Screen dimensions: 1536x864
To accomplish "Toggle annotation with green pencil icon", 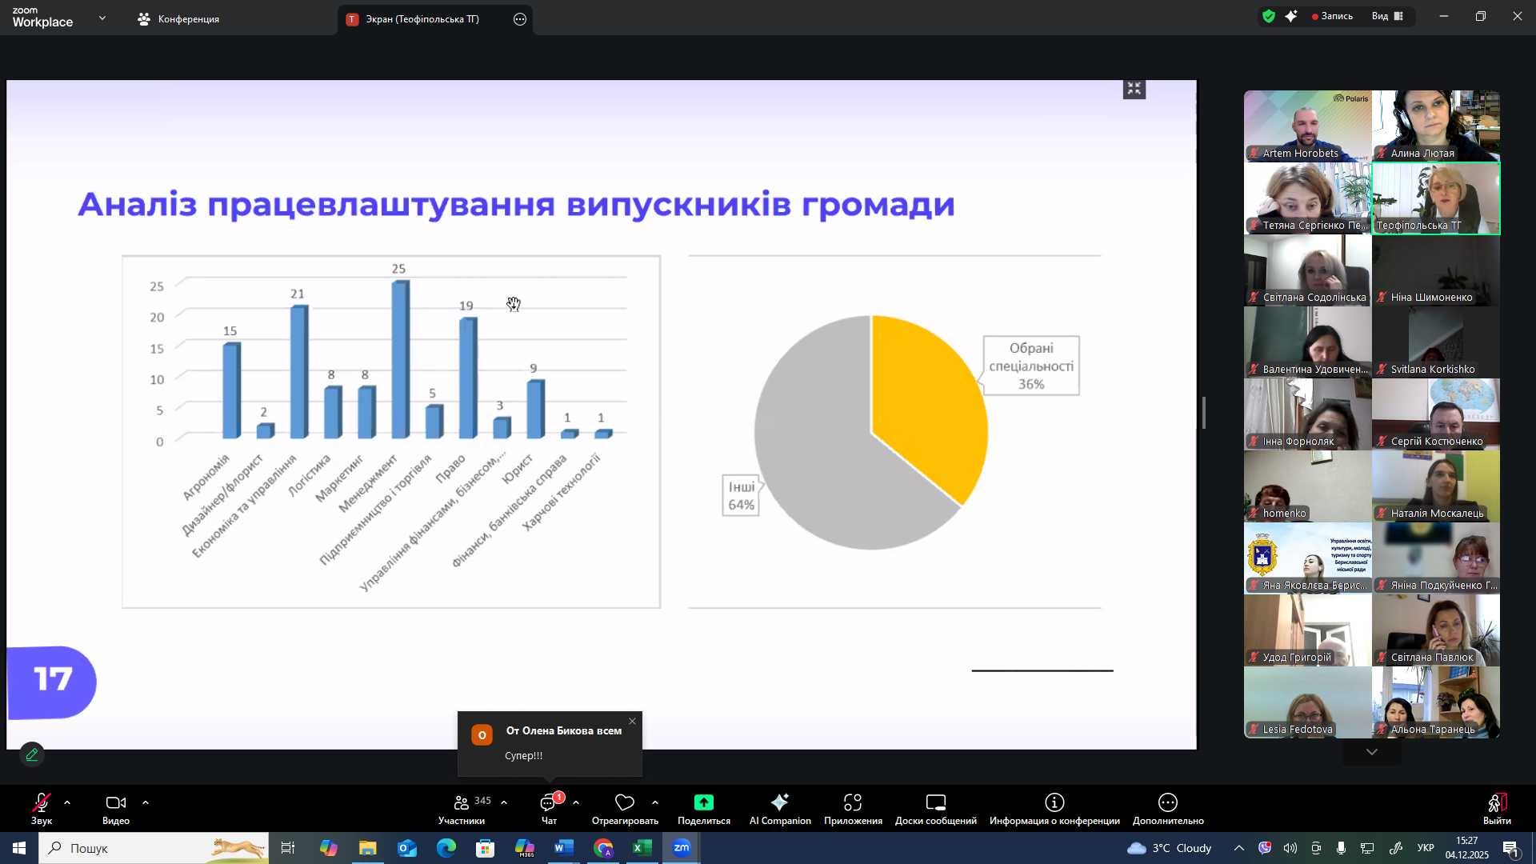I will (x=32, y=754).
